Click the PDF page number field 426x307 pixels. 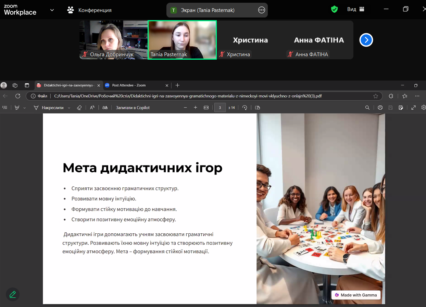click(220, 108)
